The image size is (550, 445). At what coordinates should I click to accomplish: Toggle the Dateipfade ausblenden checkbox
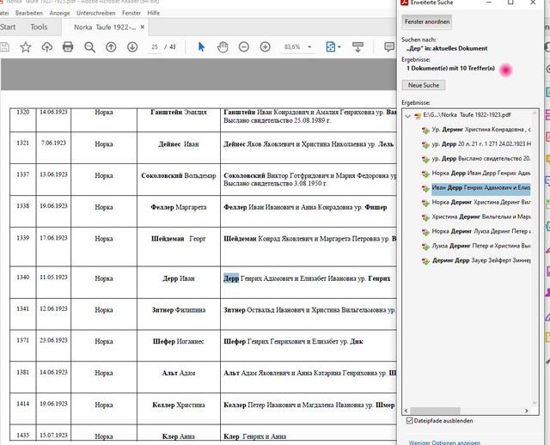point(409,420)
